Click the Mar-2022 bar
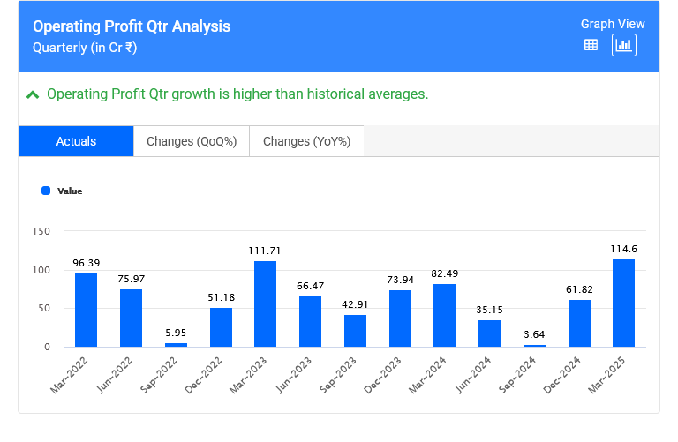Image resolution: width=678 pixels, height=442 pixels. pyautogui.click(x=86, y=311)
